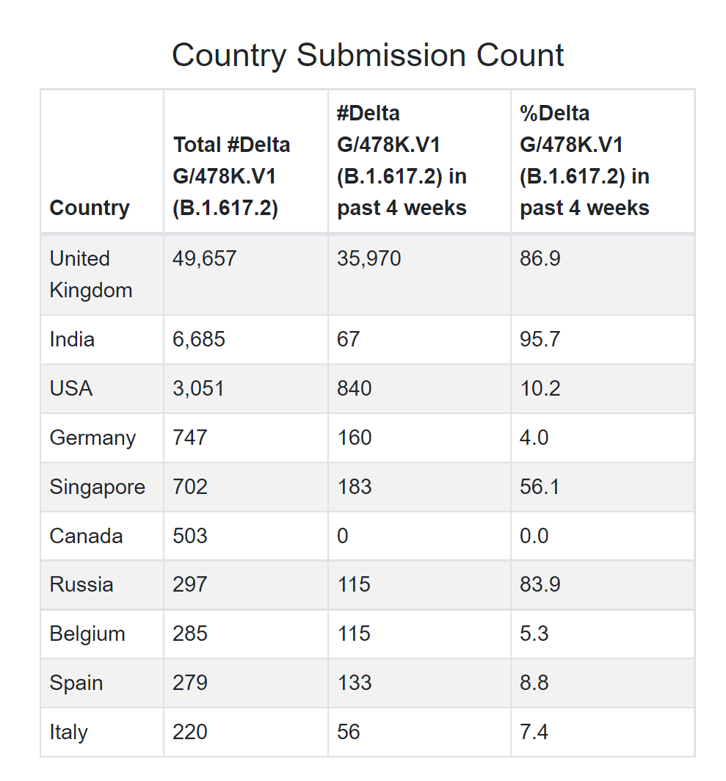Image resolution: width=726 pixels, height=781 pixels.
Task: Click the Belgium country cell
Action: [x=87, y=634]
